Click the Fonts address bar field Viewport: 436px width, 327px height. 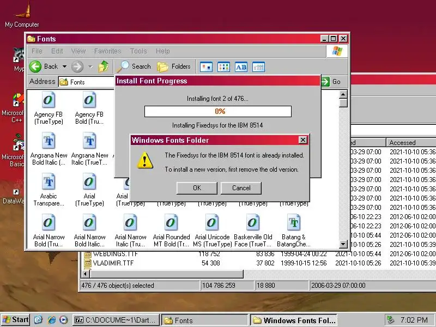tap(87, 82)
